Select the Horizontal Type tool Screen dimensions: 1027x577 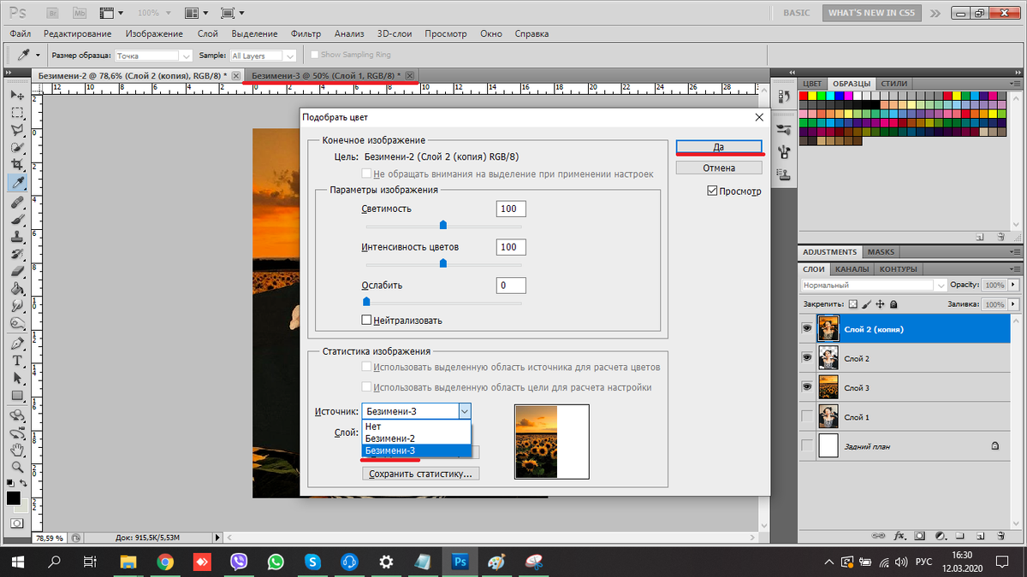point(16,360)
